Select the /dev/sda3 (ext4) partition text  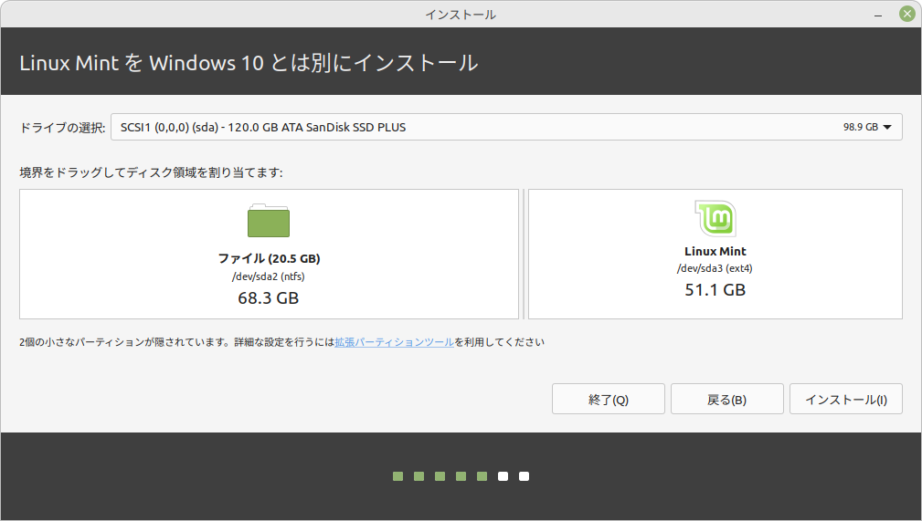pos(715,268)
